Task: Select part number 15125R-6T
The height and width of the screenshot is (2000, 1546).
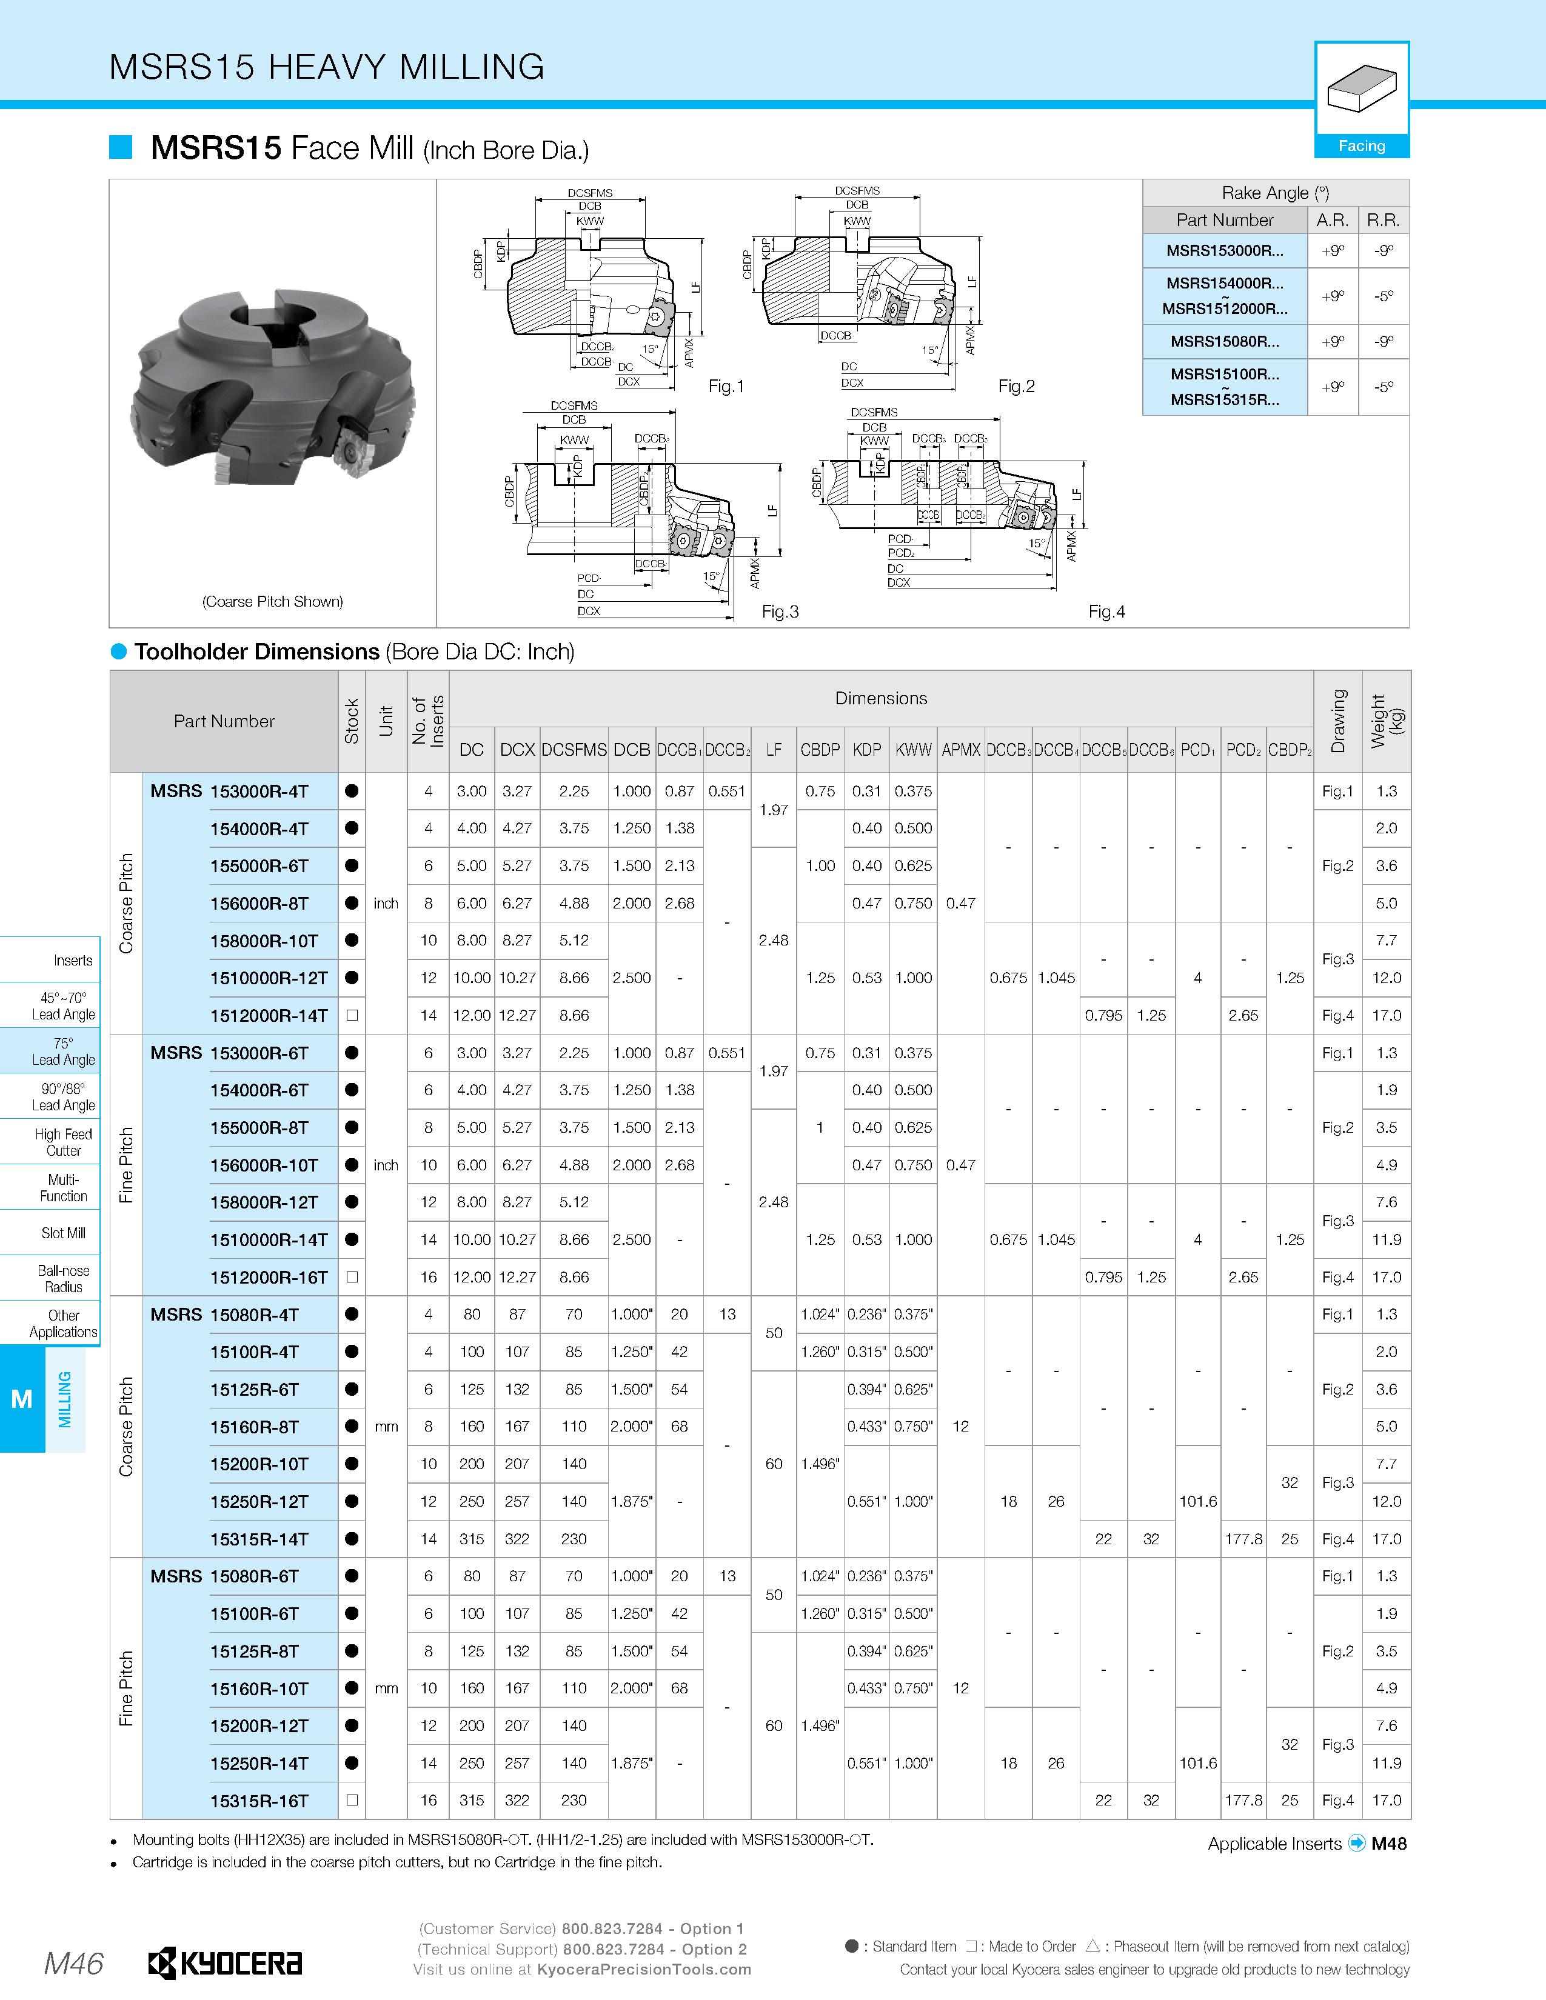Action: (255, 1389)
